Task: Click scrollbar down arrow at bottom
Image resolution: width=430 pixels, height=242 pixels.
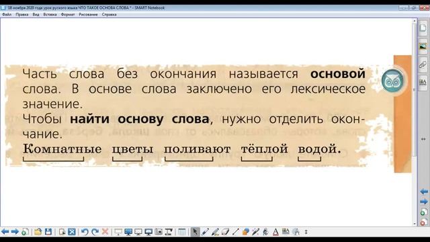Action: click(415, 224)
